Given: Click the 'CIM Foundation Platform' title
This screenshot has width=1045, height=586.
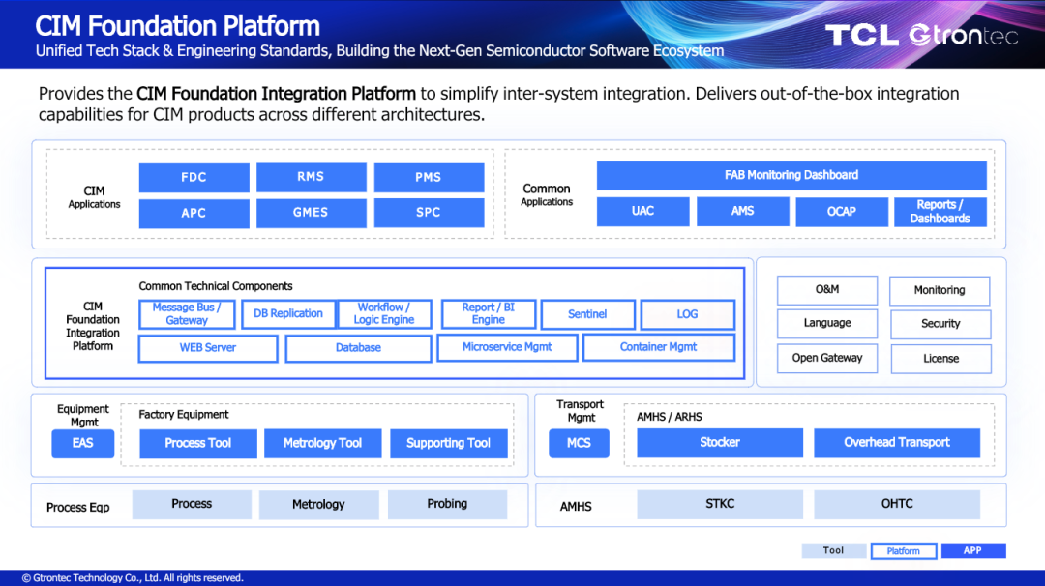Looking at the screenshot, I should point(177,26).
